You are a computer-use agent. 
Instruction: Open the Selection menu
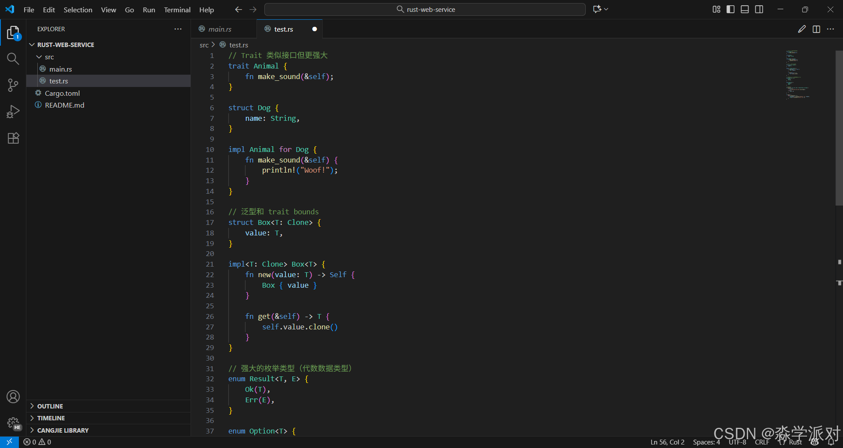tap(78, 10)
